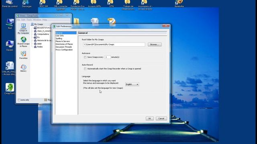This screenshot has height=144, width=257.
Task: Enable automatically start Cmap Recorder checkbox
Action: click(x=85, y=69)
